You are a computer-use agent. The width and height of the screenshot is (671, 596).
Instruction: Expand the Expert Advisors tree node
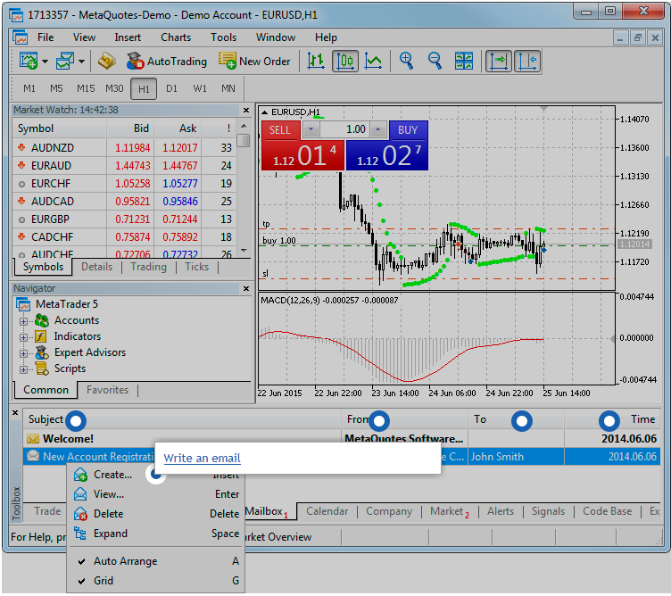coord(23,353)
